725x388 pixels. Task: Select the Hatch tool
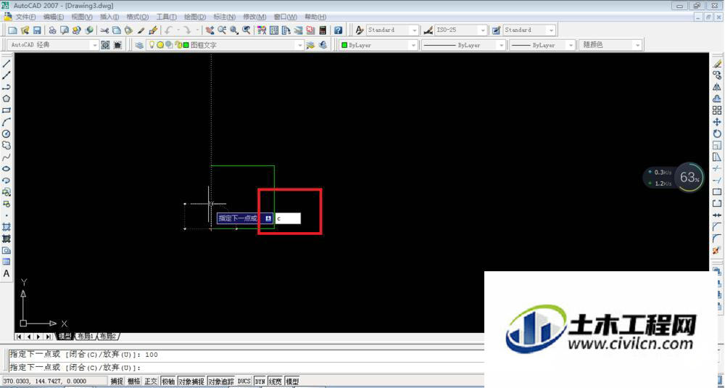pos(7,227)
